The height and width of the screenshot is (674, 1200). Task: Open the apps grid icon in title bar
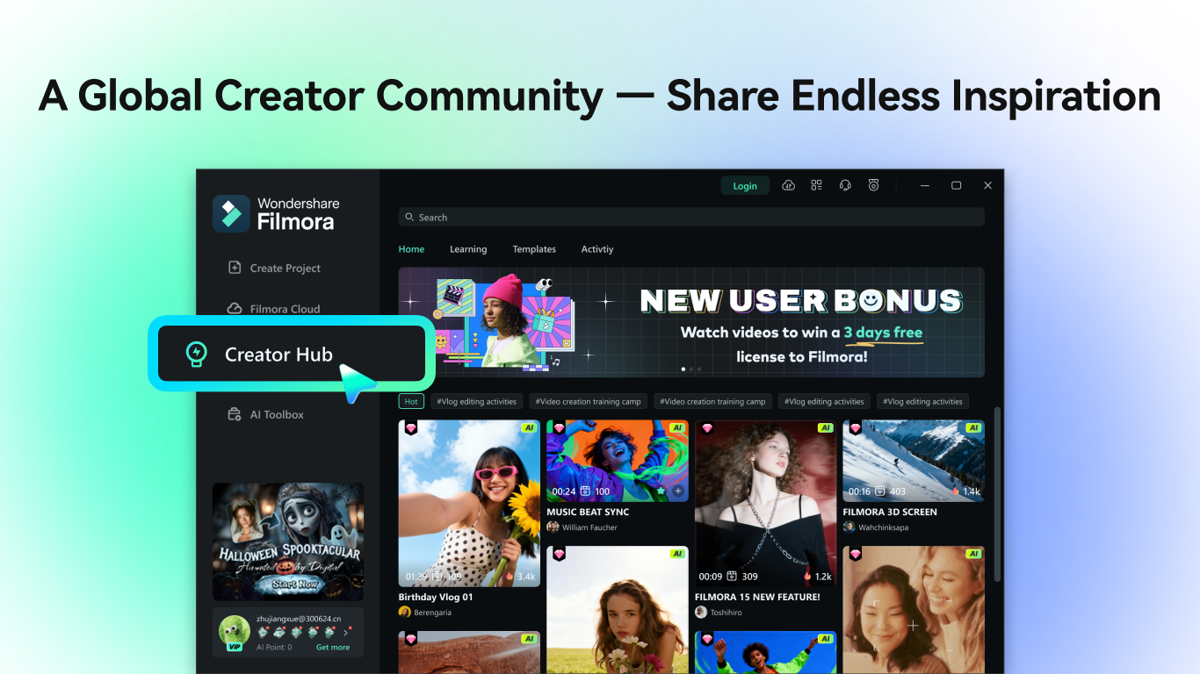coord(816,185)
